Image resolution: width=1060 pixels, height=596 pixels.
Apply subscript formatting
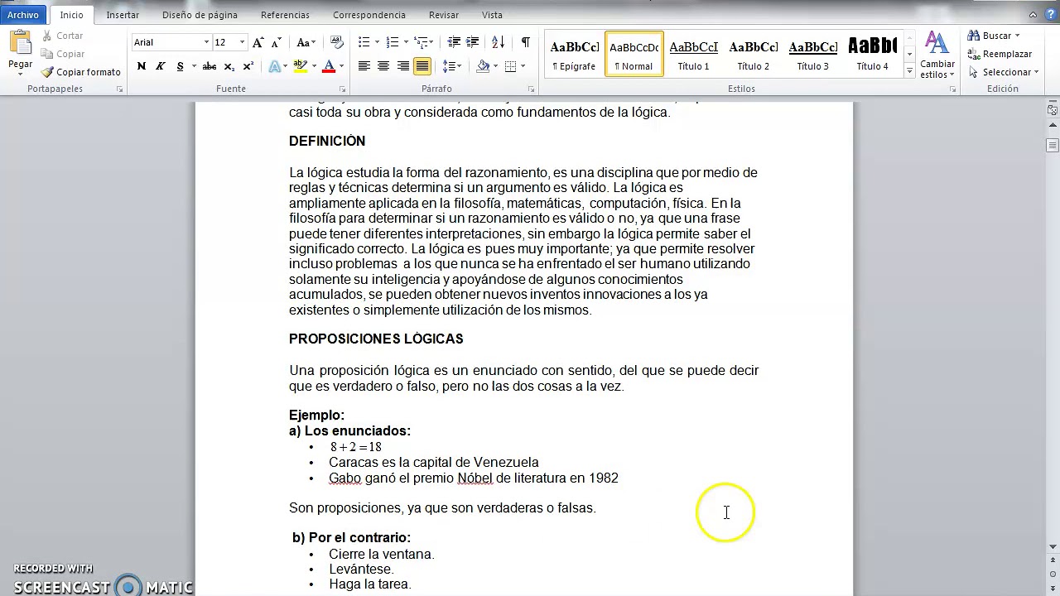pyautogui.click(x=229, y=66)
